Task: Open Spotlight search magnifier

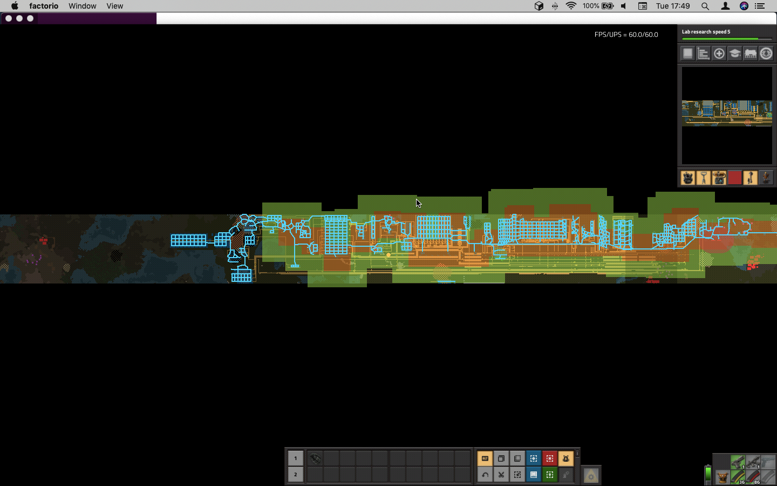Action: coord(705,6)
